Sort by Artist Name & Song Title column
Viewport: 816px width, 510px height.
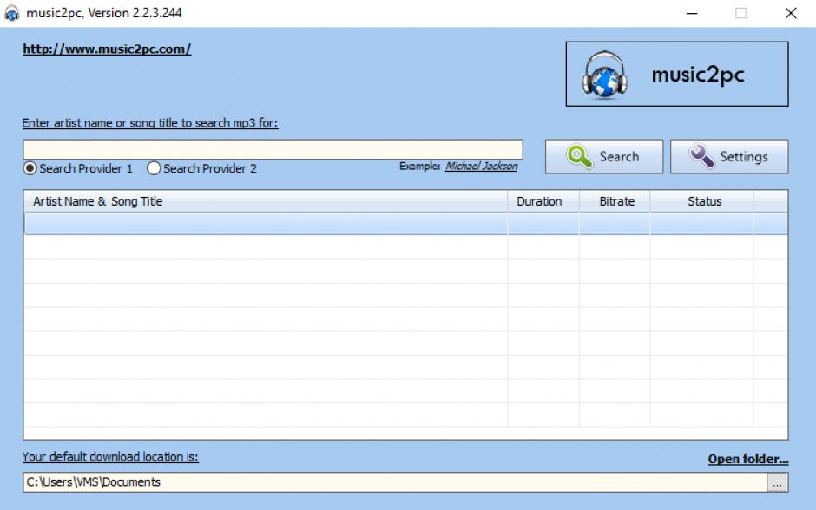266,202
